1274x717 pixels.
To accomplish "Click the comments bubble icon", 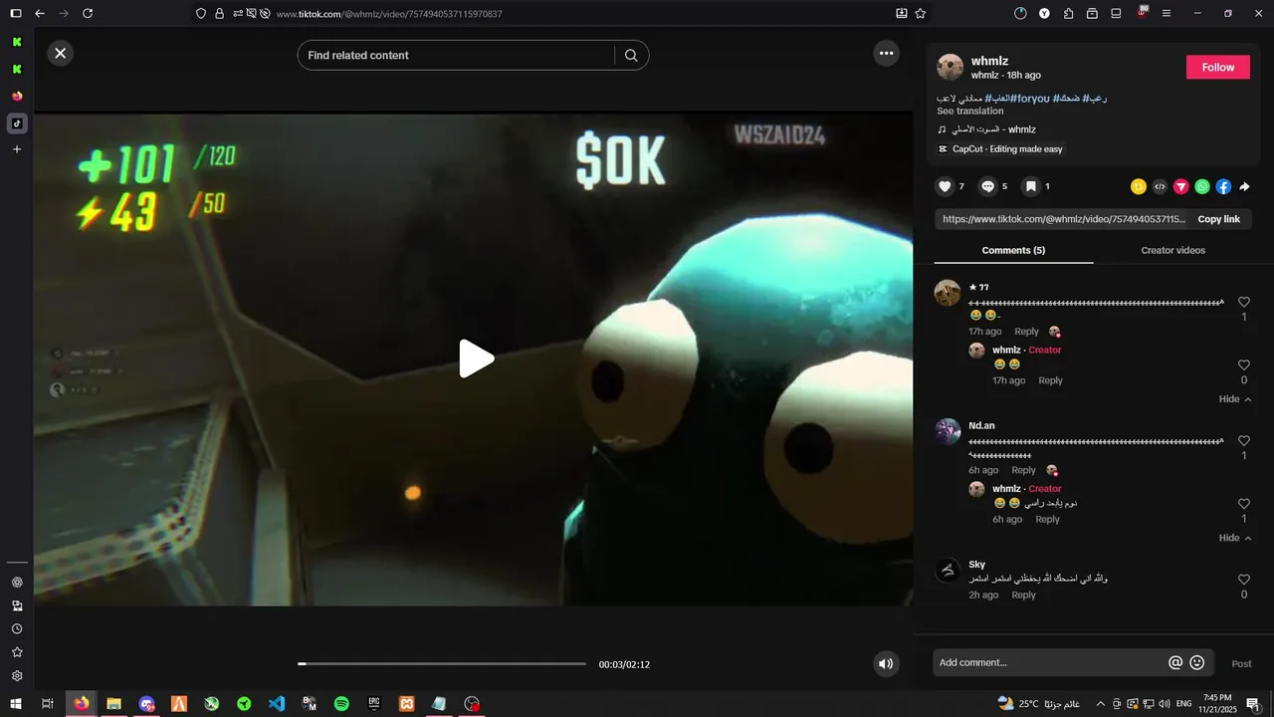I will pyautogui.click(x=987, y=186).
